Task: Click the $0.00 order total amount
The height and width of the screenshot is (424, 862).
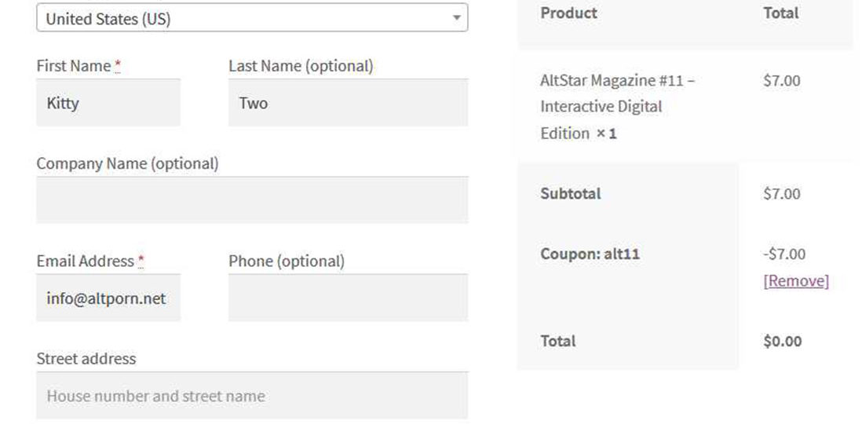Action: tap(782, 341)
